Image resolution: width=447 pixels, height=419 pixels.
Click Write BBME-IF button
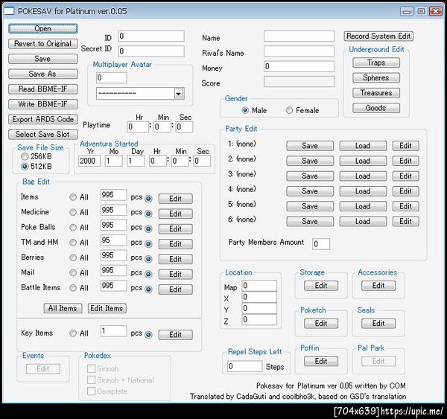pos(42,104)
